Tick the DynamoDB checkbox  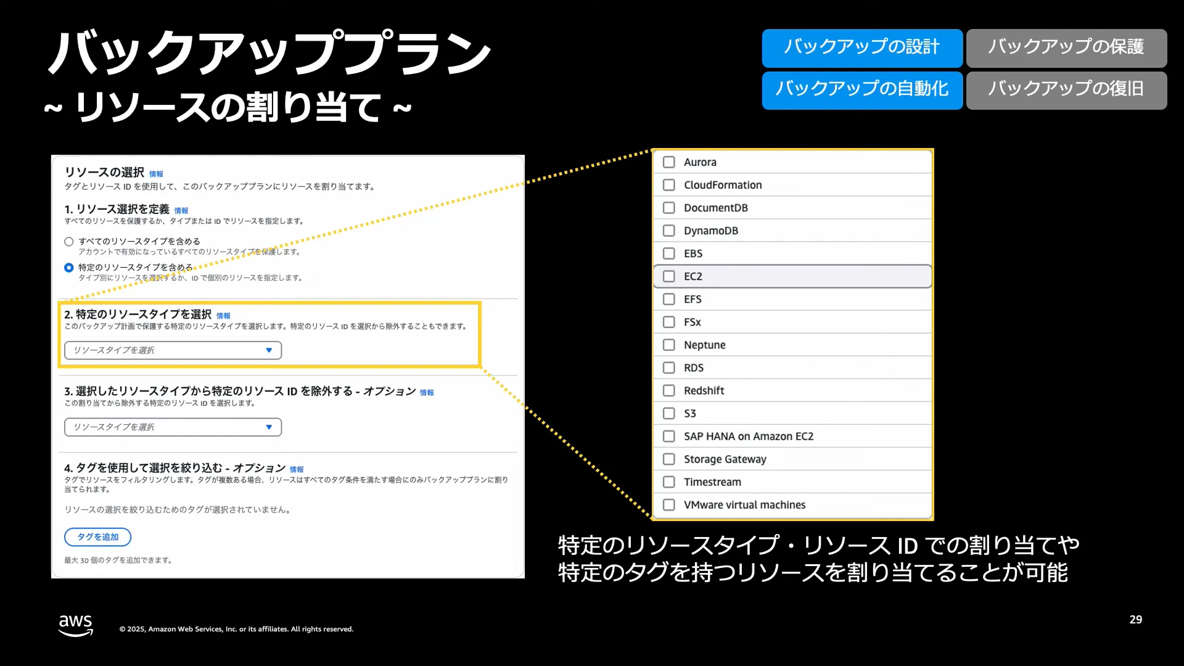pos(668,231)
